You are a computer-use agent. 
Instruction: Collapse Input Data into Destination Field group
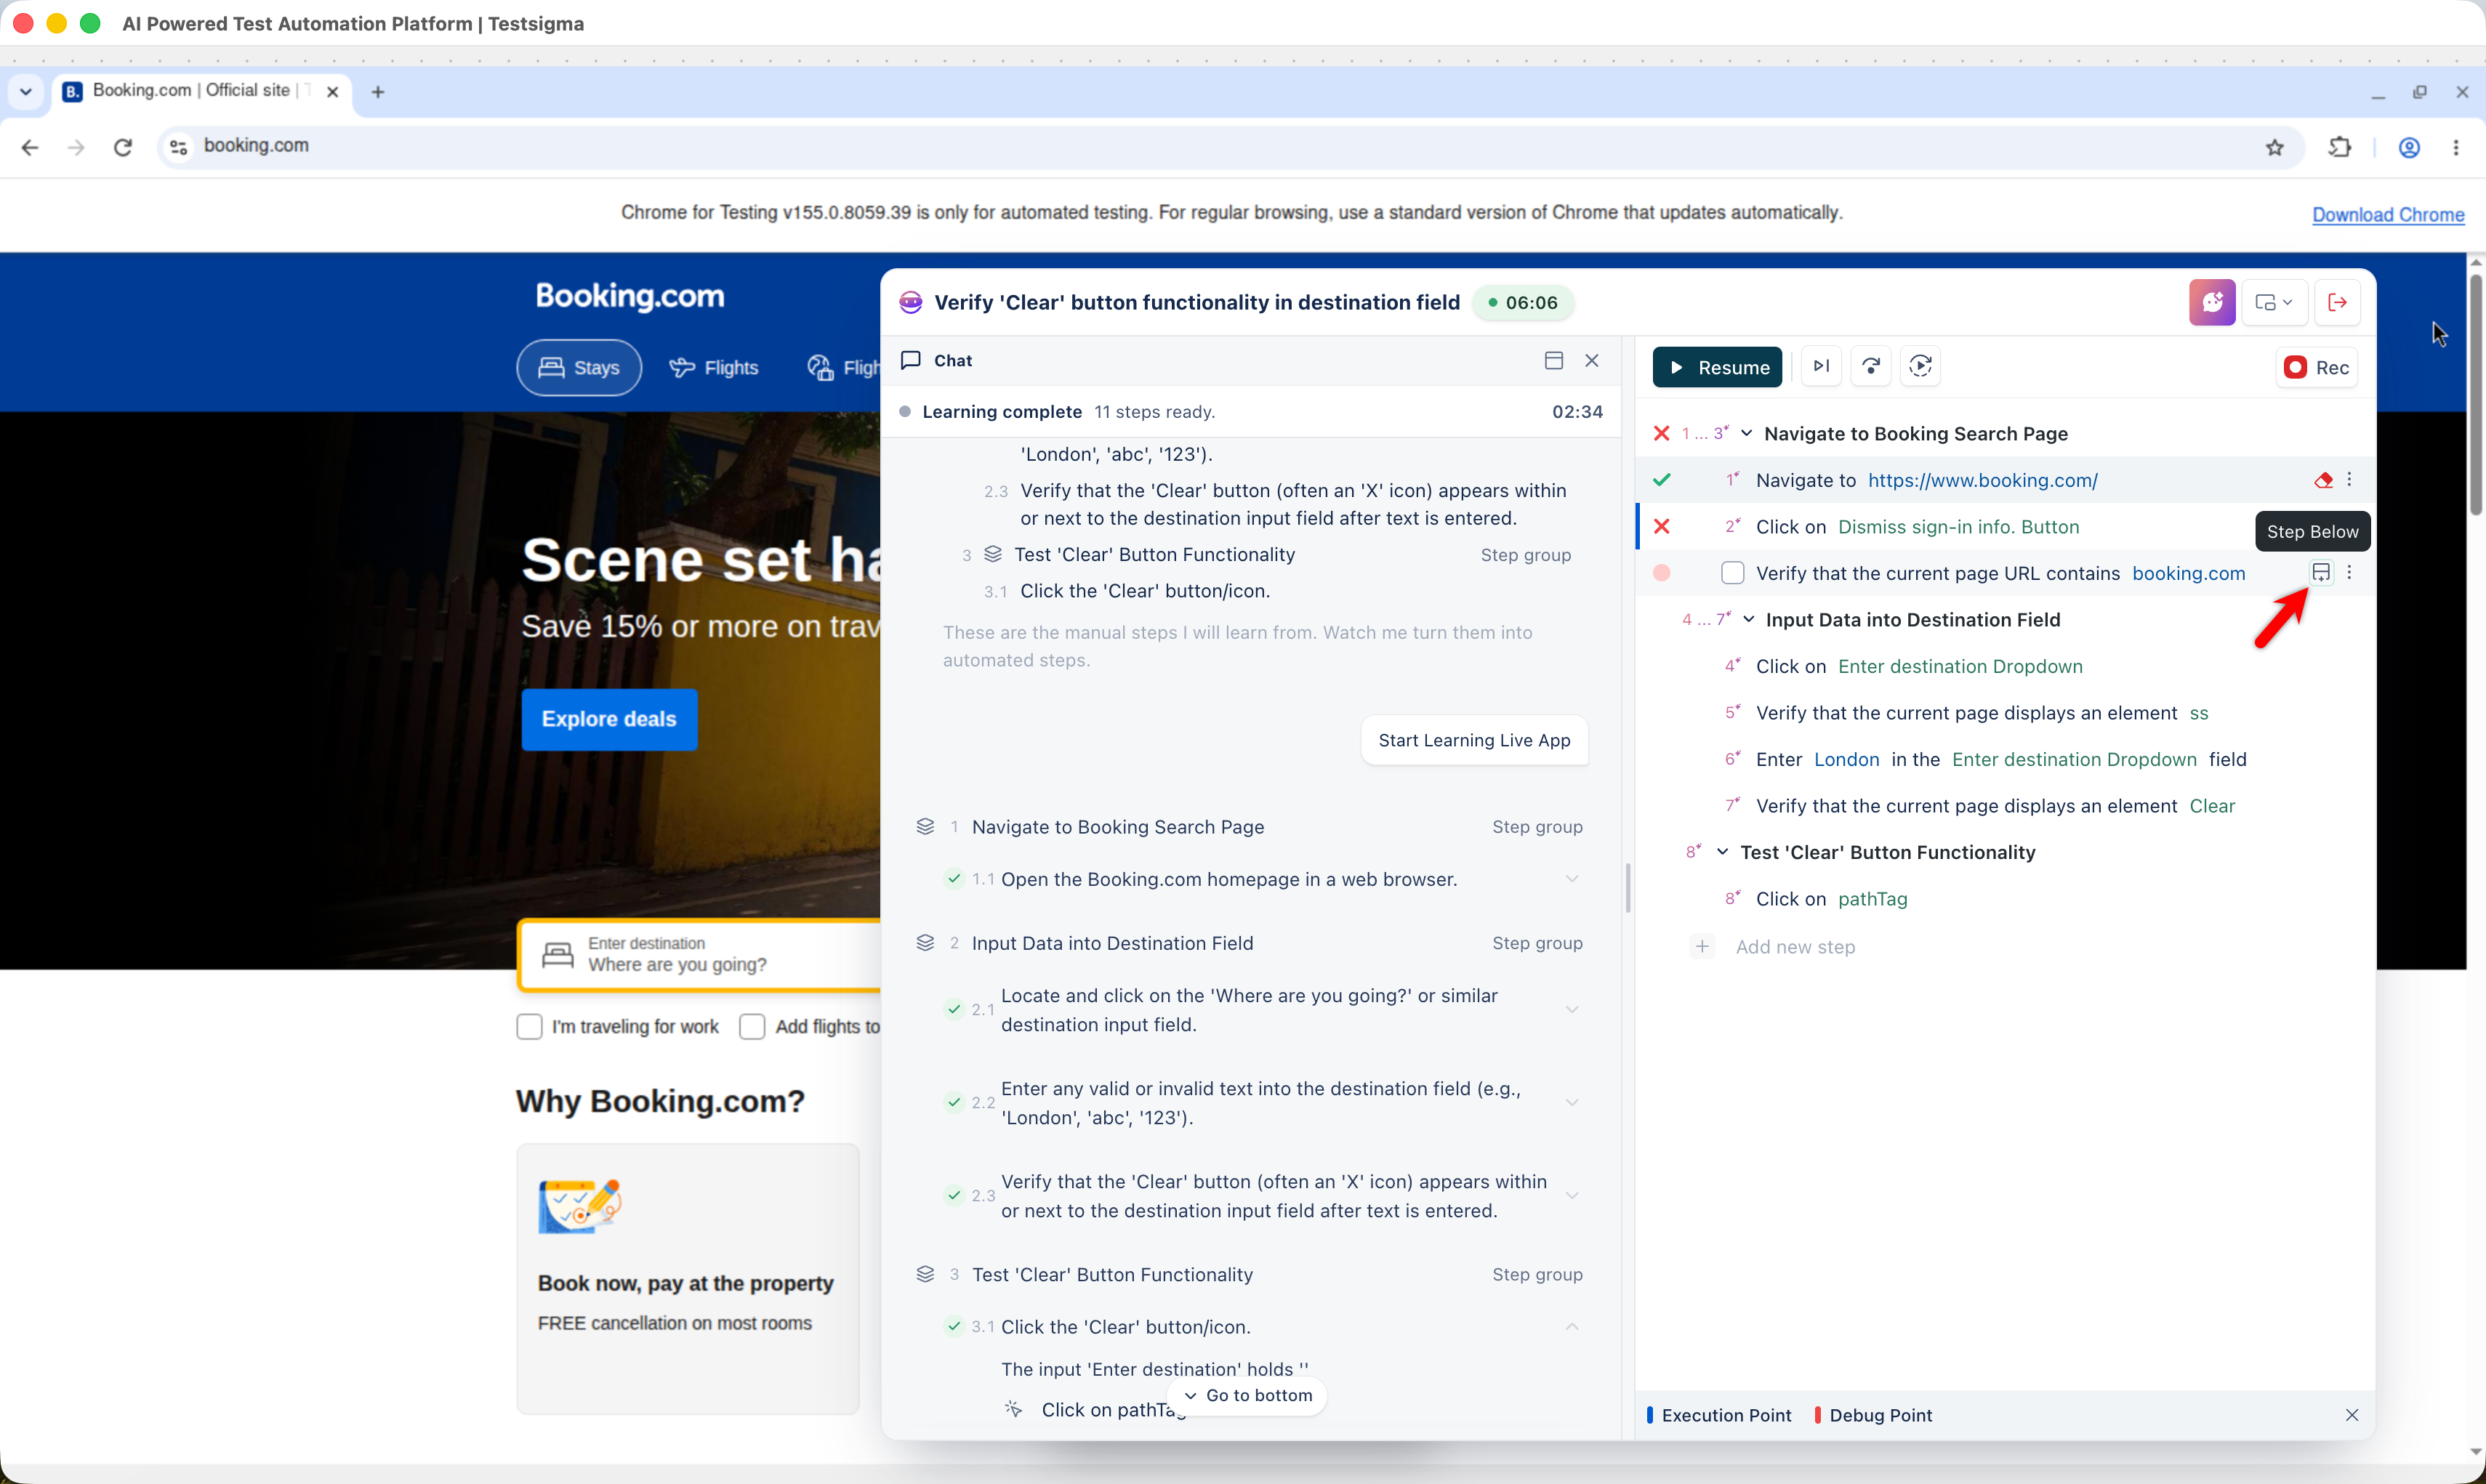point(1748,619)
